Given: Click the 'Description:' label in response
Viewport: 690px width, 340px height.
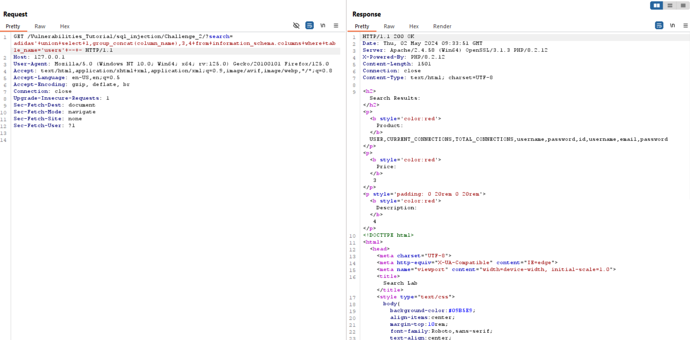Looking at the screenshot, I should 397,208.
